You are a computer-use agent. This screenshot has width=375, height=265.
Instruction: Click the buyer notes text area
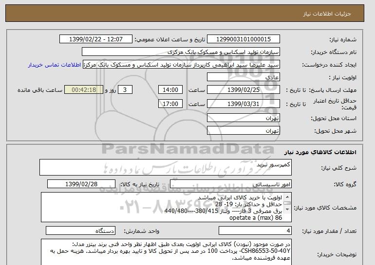tap(166, 252)
